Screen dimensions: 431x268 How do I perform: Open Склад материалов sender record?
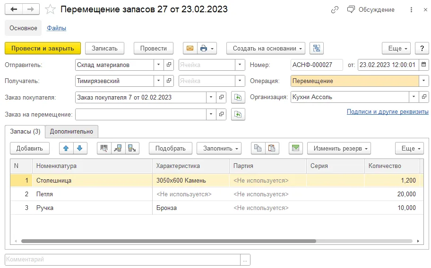(169, 65)
